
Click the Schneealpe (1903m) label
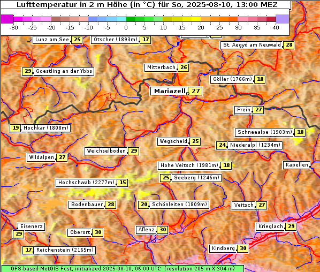[265, 132]
